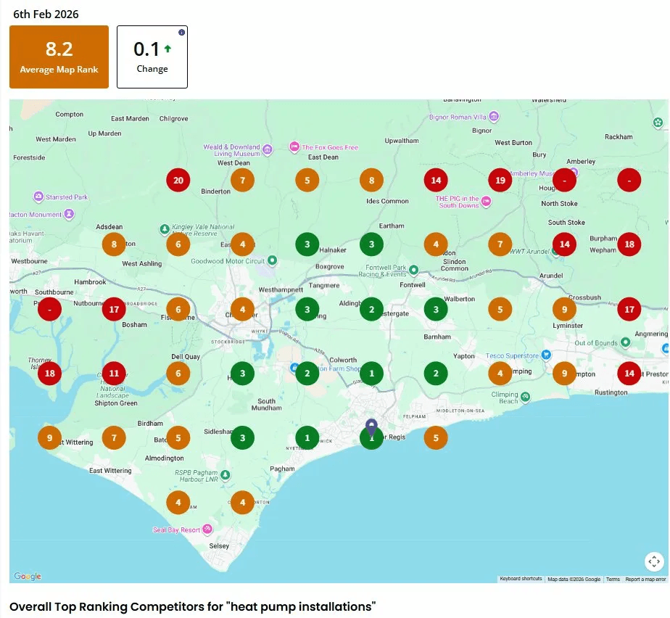Click the Kingley Vale Nature Reserve icon
Screen dimensions: 670x618
(x=165, y=229)
